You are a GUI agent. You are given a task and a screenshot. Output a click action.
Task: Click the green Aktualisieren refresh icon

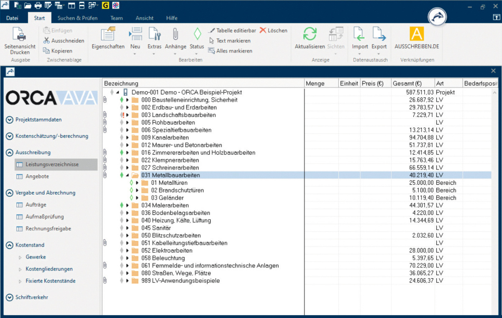tap(310, 34)
